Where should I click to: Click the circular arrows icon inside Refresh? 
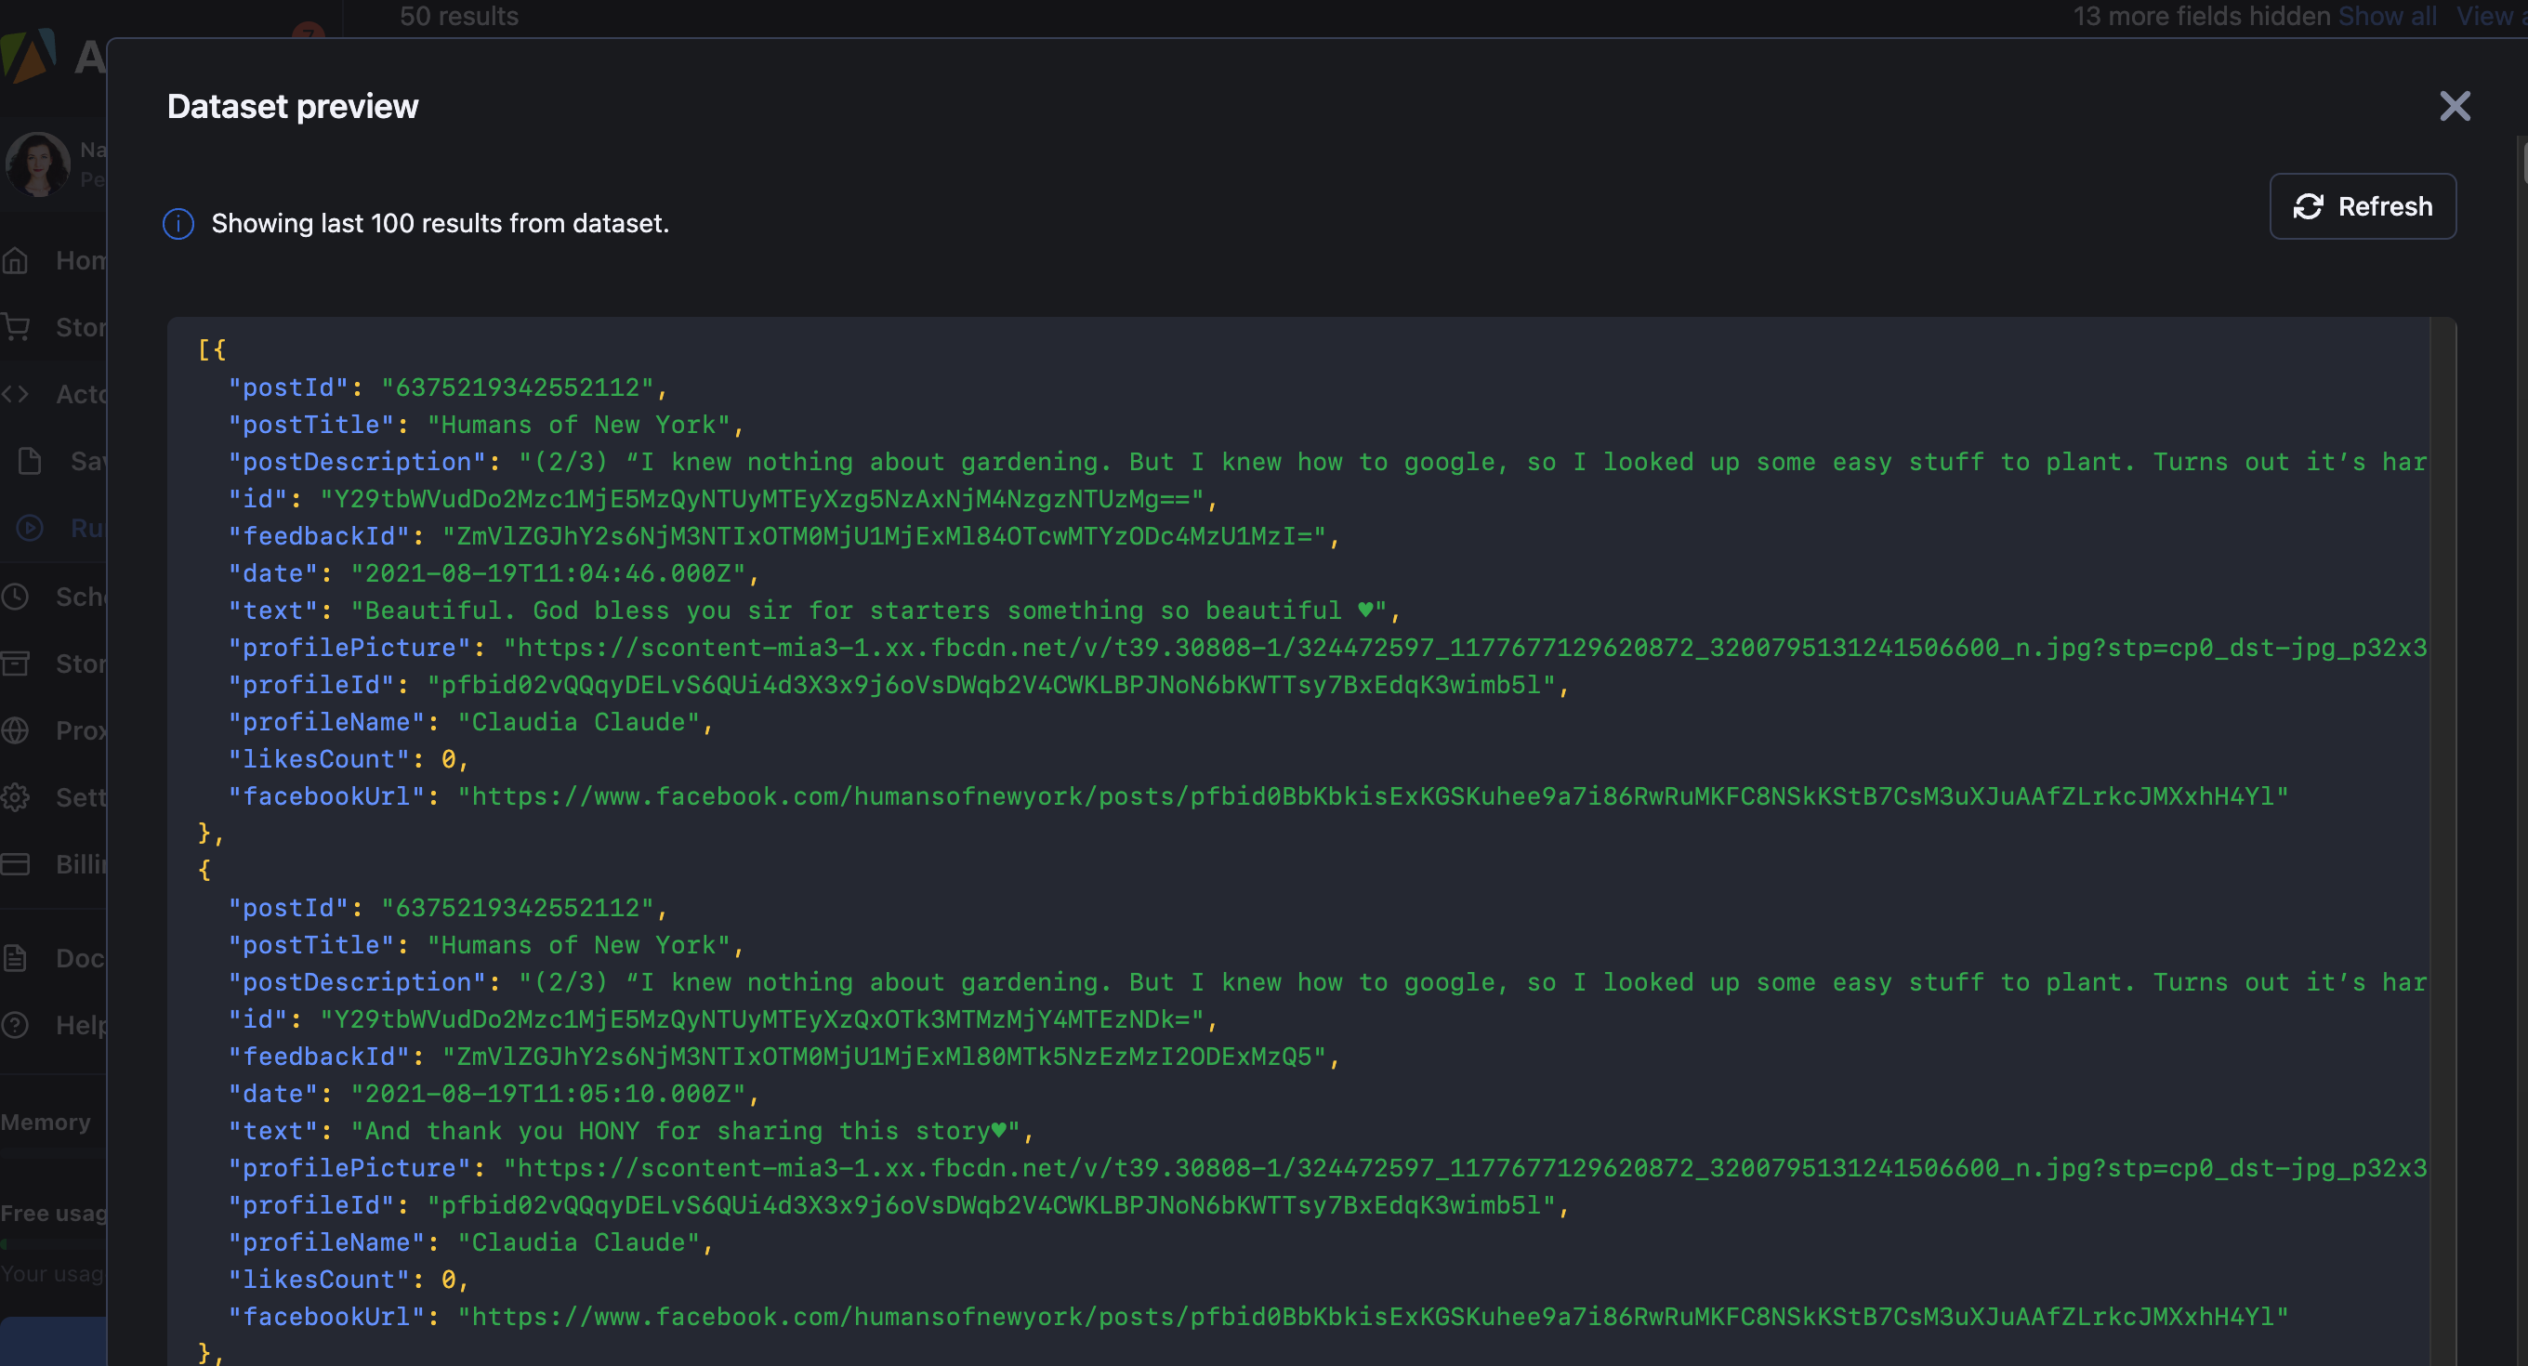pos(2308,207)
